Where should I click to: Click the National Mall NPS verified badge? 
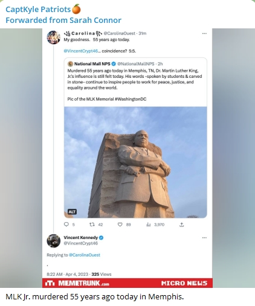tap(114, 64)
